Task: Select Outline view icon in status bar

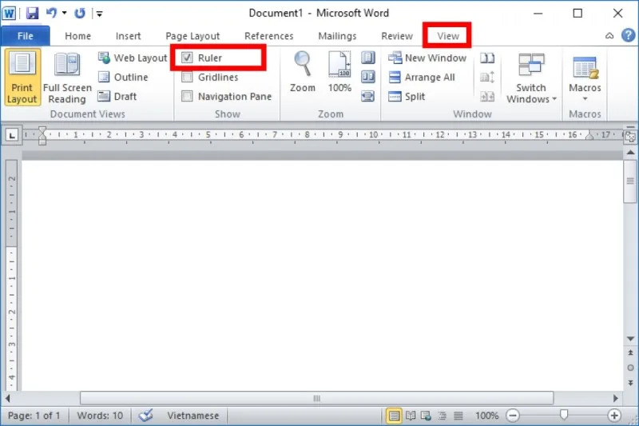Action: point(443,416)
